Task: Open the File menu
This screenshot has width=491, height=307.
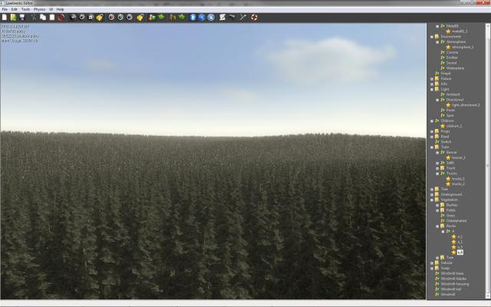Action: tap(5, 9)
